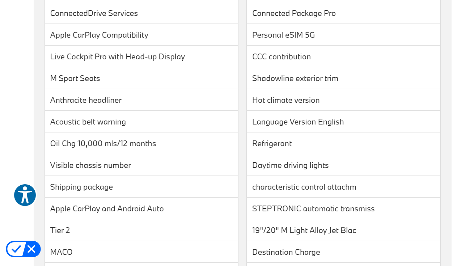Click the Tier 2 entry
The image size is (453, 266).
point(60,231)
